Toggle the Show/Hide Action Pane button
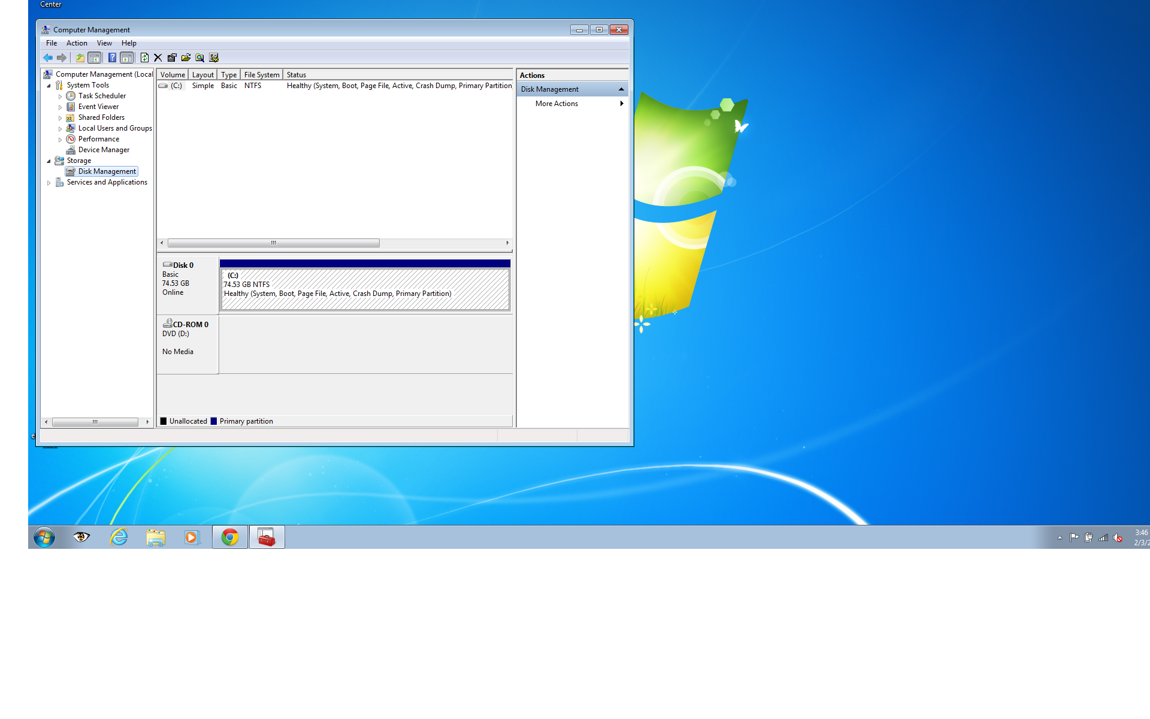This screenshot has height=719, width=1150. pyautogui.click(x=126, y=58)
